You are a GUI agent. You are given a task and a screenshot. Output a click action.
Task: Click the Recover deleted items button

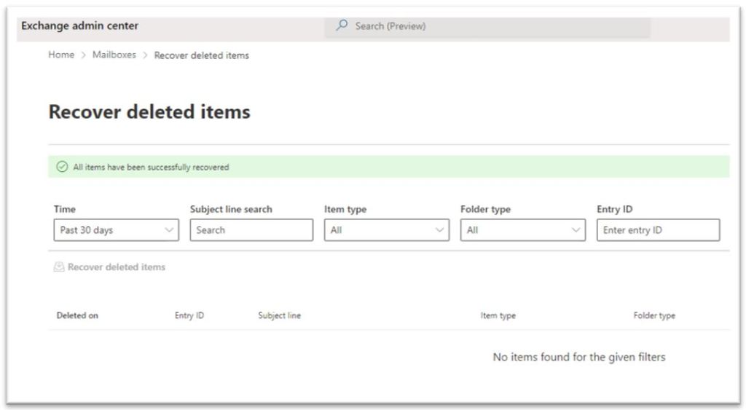(x=110, y=267)
